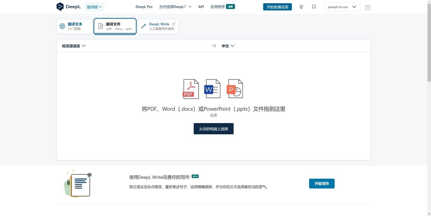
Task: Click 使用DeepL Write完善你的写作 heading
Action: pyautogui.click(x=159, y=177)
